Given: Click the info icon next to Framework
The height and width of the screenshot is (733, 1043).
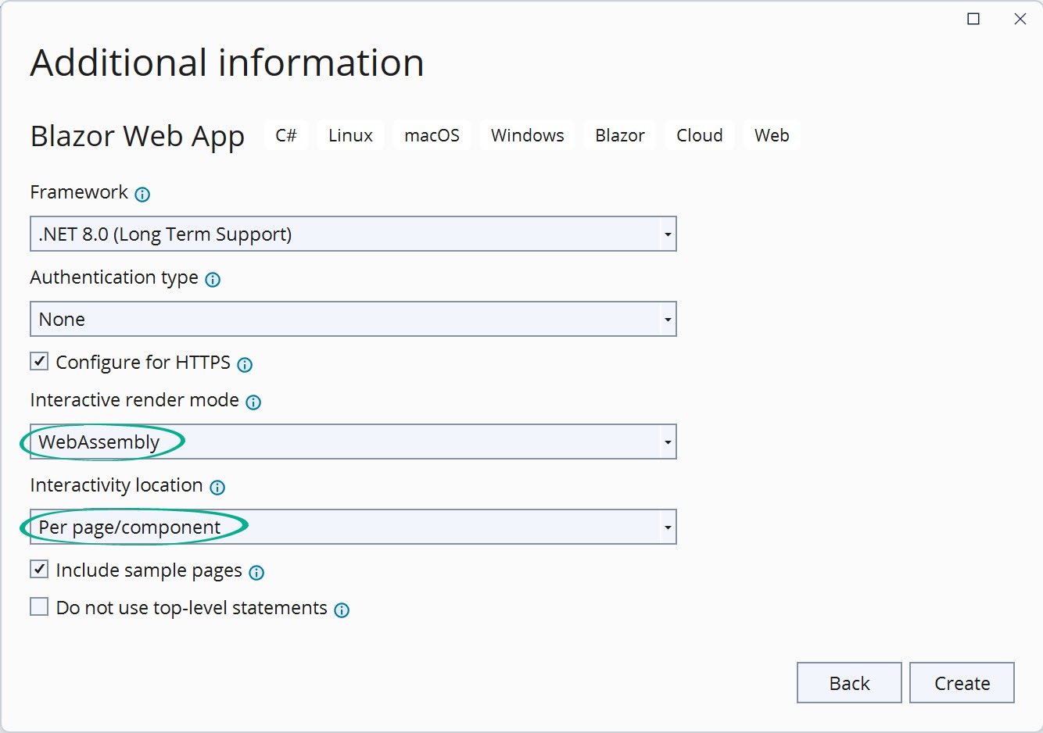Looking at the screenshot, I should (142, 195).
